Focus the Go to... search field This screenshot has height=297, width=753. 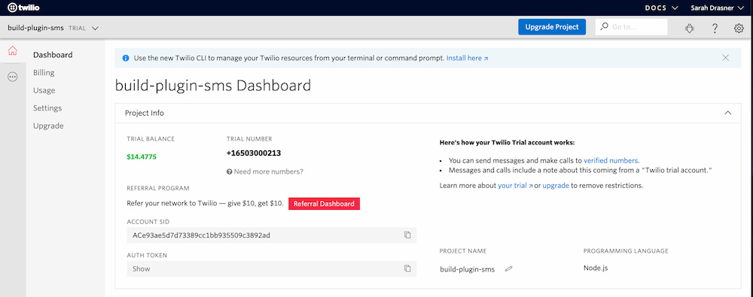click(631, 27)
